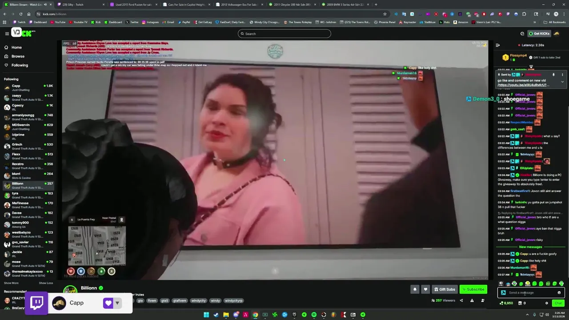This screenshot has height=320, width=569.
Task: Send message with the Chat button
Action: tap(558, 303)
